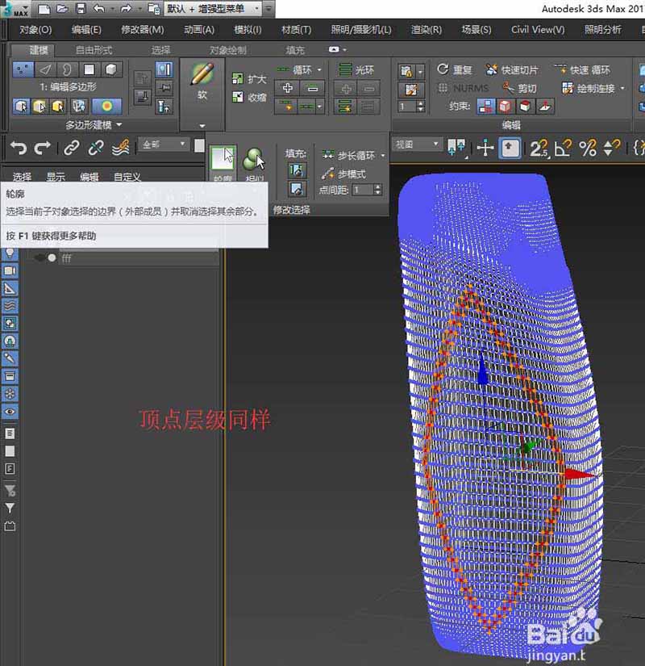
Task: Click the white color swatch beside 全部
Action: pyautogui.click(x=199, y=145)
